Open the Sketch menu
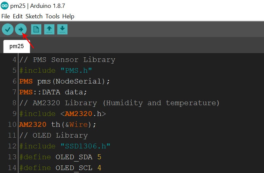The height and width of the screenshot is (173, 264). coord(34,16)
